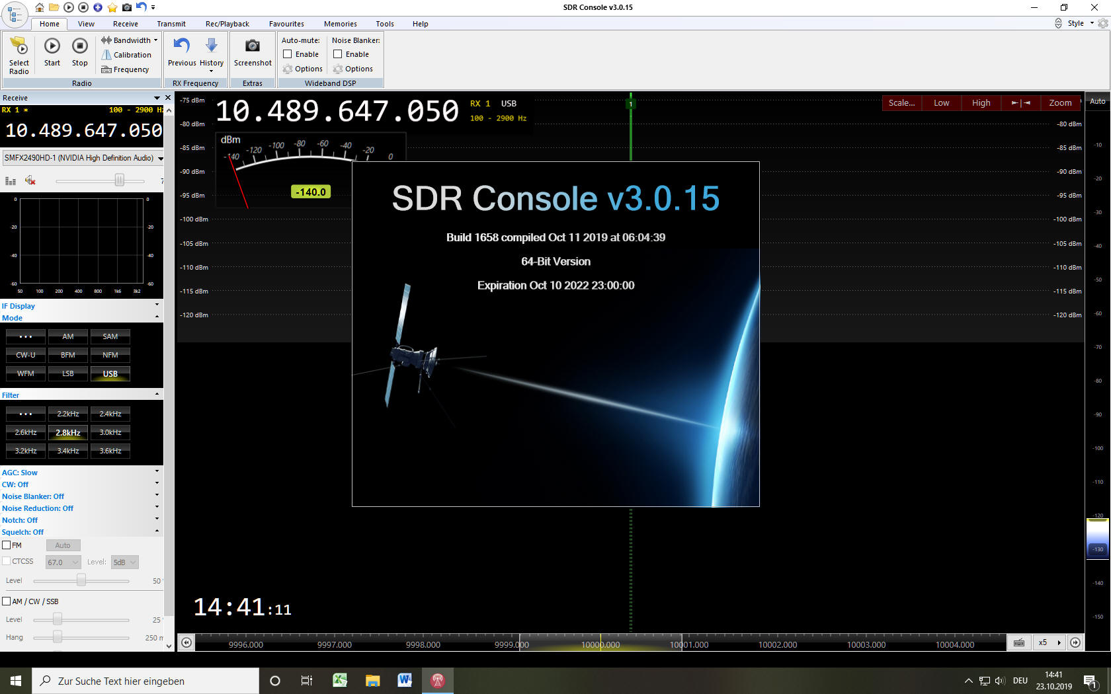Click the camera icon in the quick access toolbar
This screenshot has width=1111, height=694.
coord(127,7)
